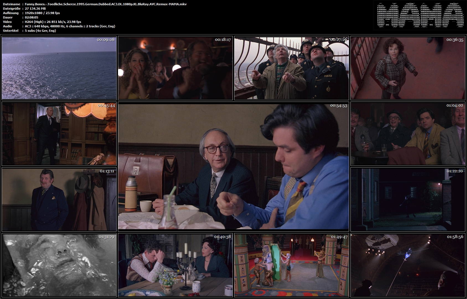The height and width of the screenshot is (299, 467).
Task: Open the library thumbnail stamped 00:45:44
Action: point(59,134)
